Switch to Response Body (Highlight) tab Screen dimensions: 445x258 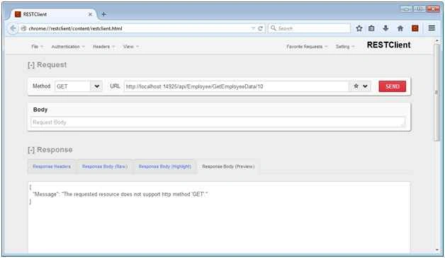coord(165,167)
